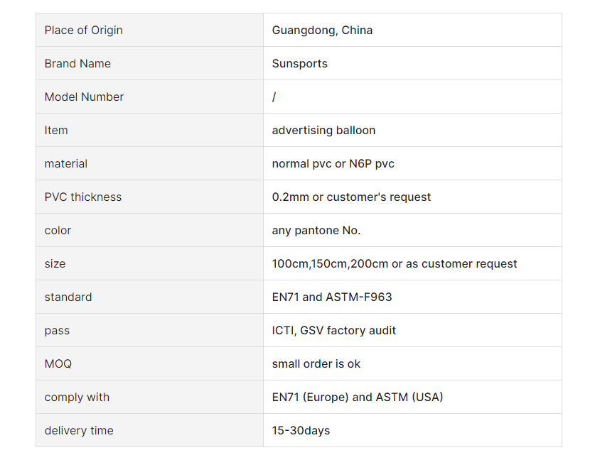Select the slash value for Model Number

[x=274, y=97]
